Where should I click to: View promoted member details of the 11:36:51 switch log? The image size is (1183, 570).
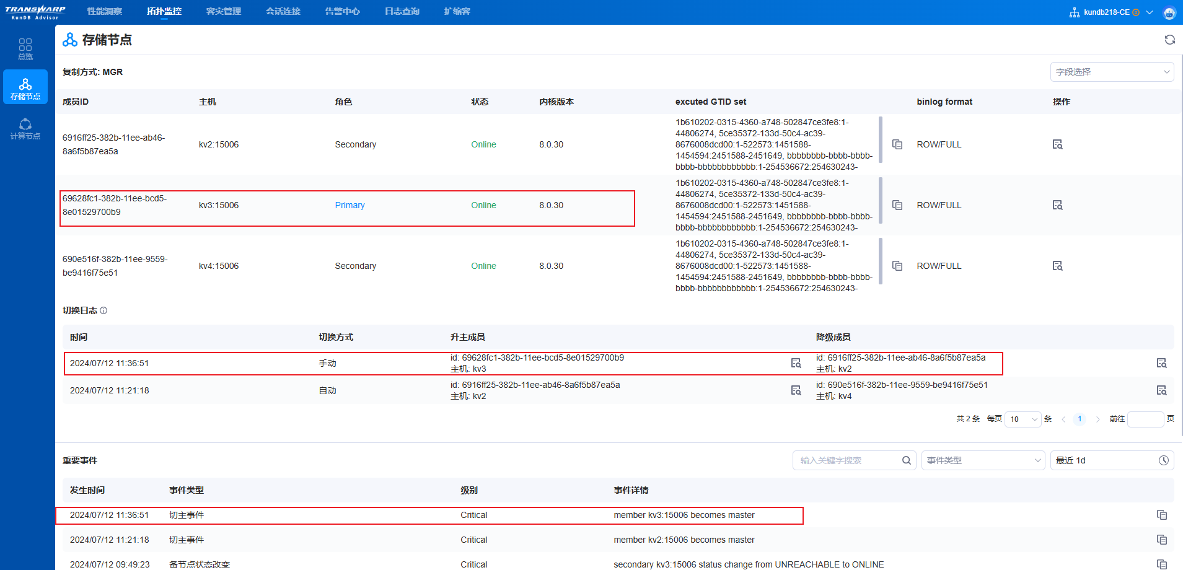(x=796, y=363)
